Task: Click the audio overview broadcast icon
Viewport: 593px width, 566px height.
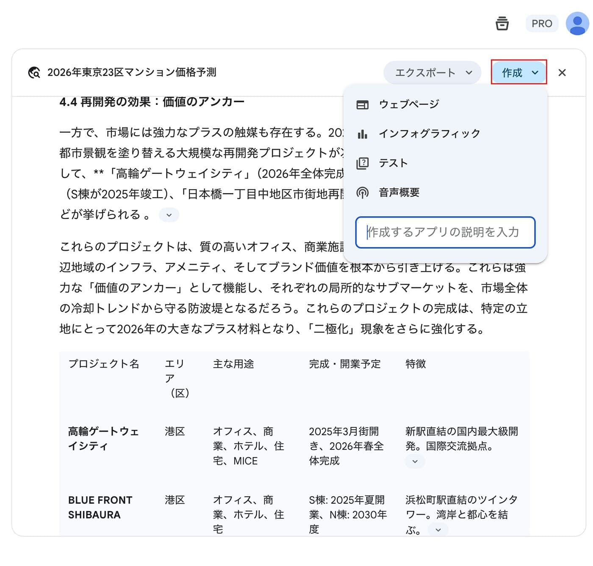Action: coord(363,193)
